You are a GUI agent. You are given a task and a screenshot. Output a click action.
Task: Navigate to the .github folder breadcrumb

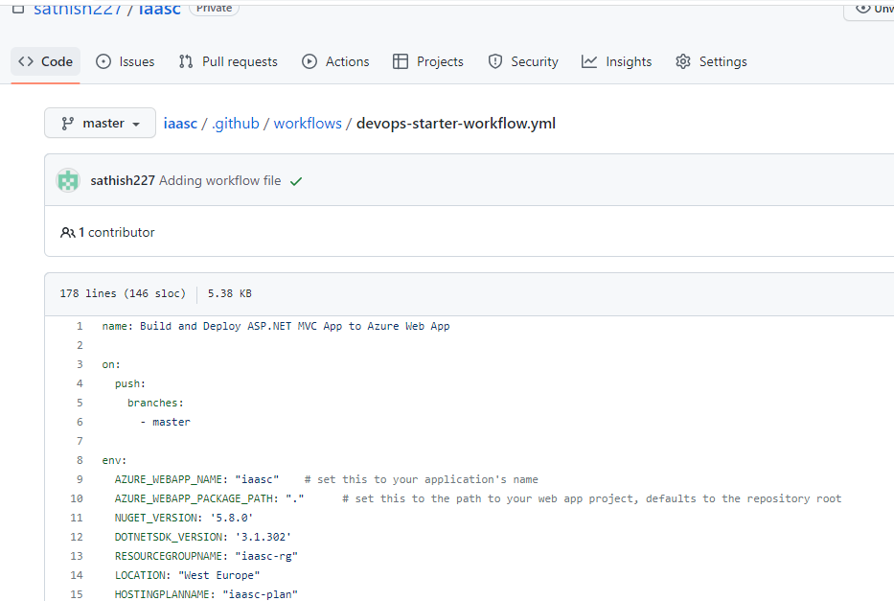(x=236, y=123)
